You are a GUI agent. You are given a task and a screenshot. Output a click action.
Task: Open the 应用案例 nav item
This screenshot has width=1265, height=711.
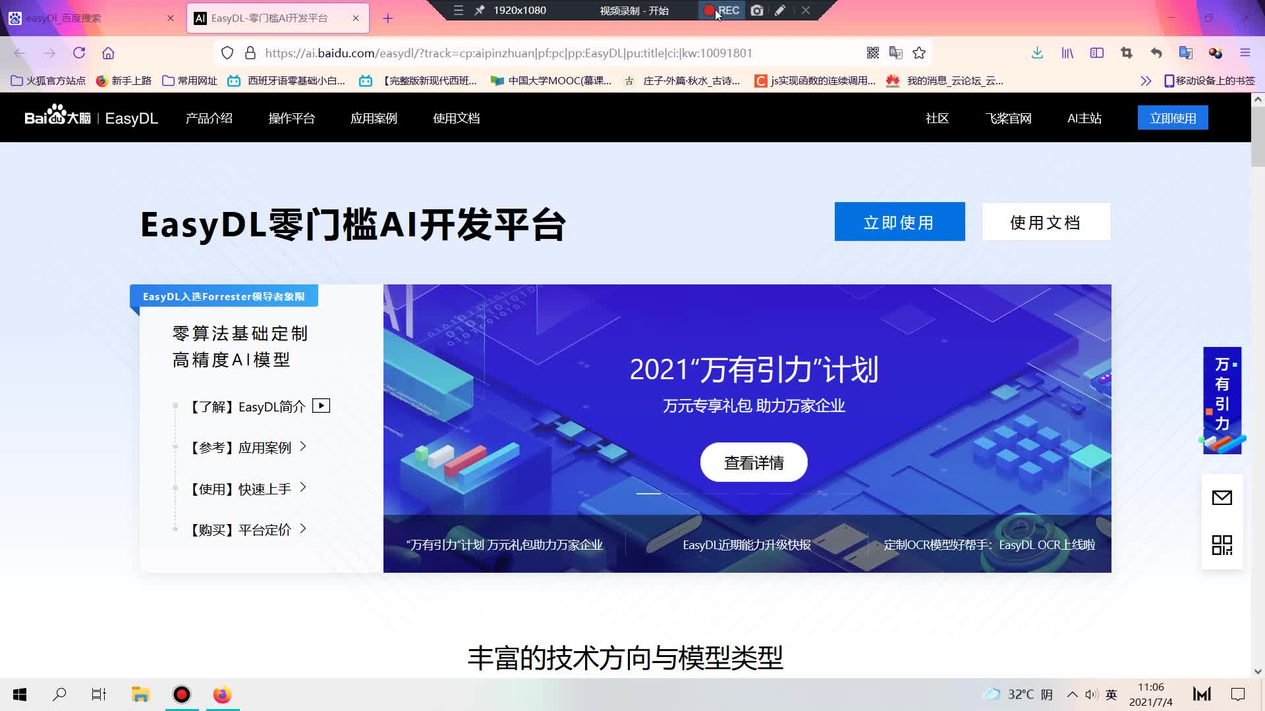[x=374, y=118]
